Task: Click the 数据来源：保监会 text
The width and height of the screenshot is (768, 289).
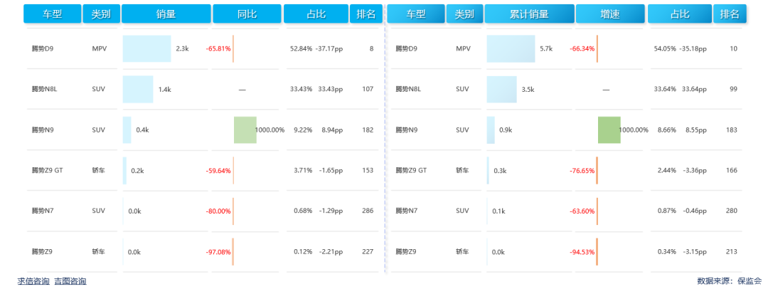Action: pos(729,281)
